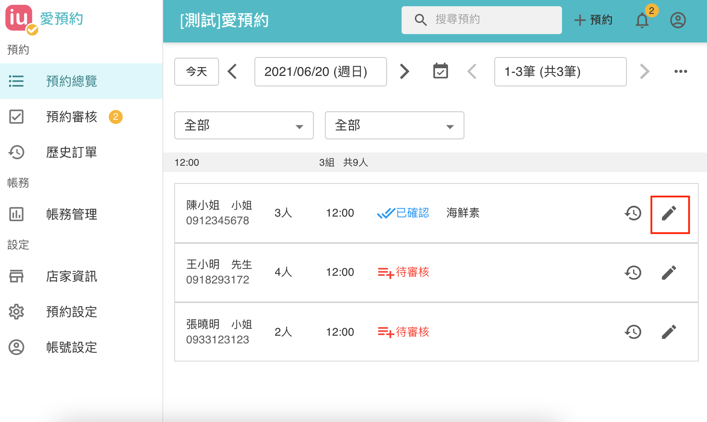This screenshot has height=422, width=707.
Task: Edit 陳小姐 reservation with pencil
Action: tap(669, 213)
